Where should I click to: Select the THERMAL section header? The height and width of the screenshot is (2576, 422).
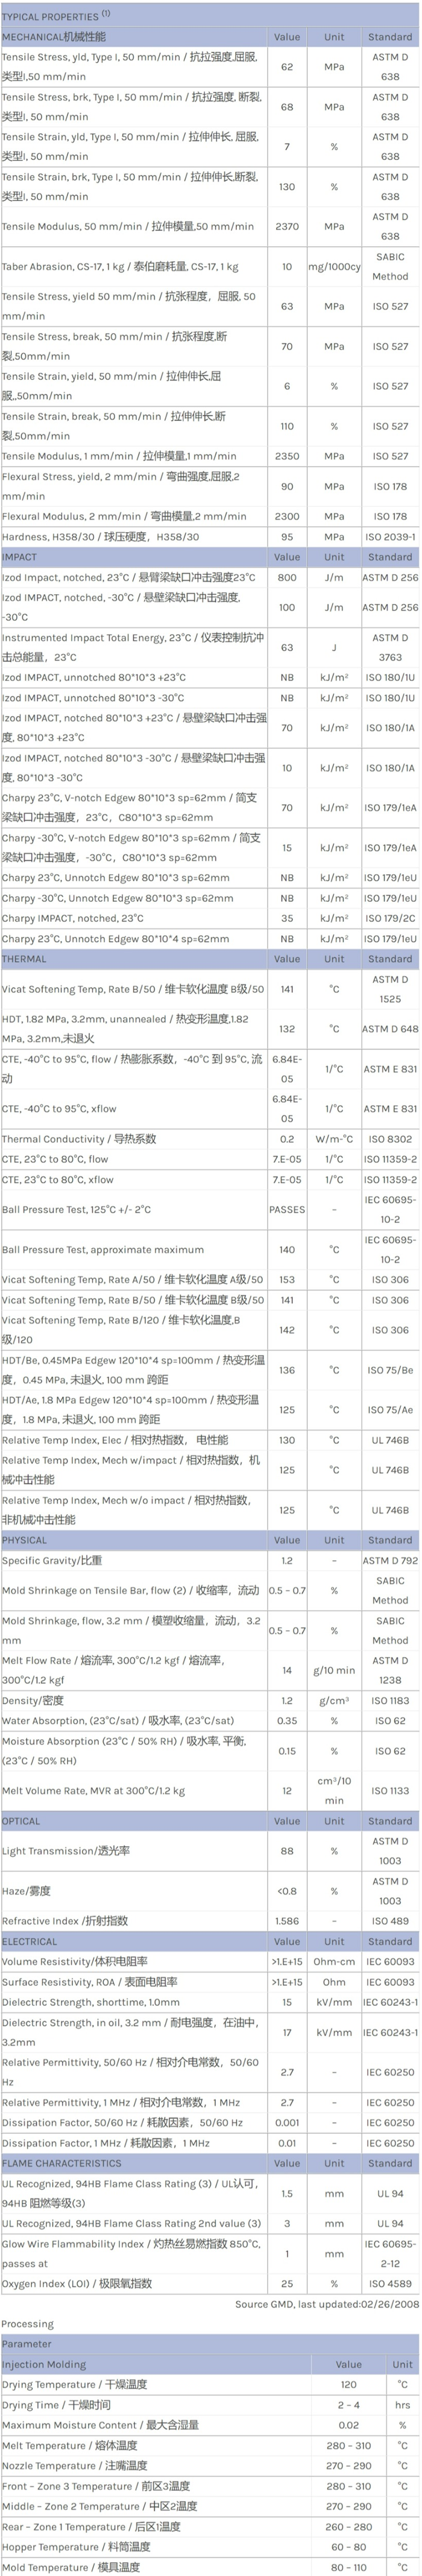click(x=24, y=959)
